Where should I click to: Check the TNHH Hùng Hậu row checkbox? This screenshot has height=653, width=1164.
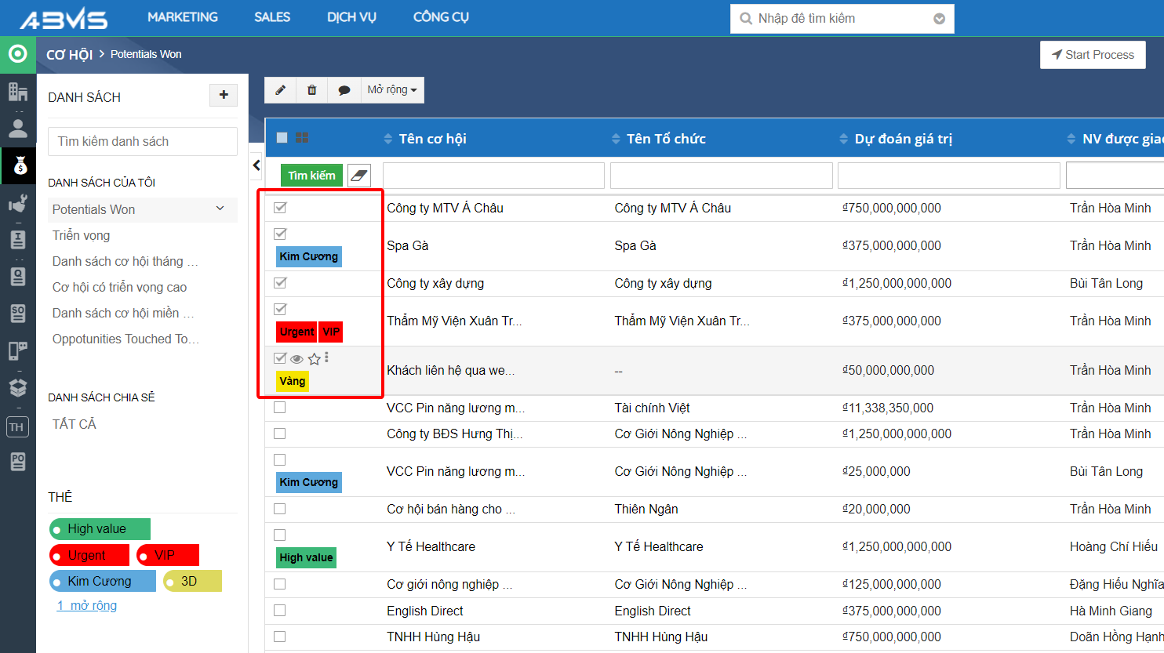[280, 637]
